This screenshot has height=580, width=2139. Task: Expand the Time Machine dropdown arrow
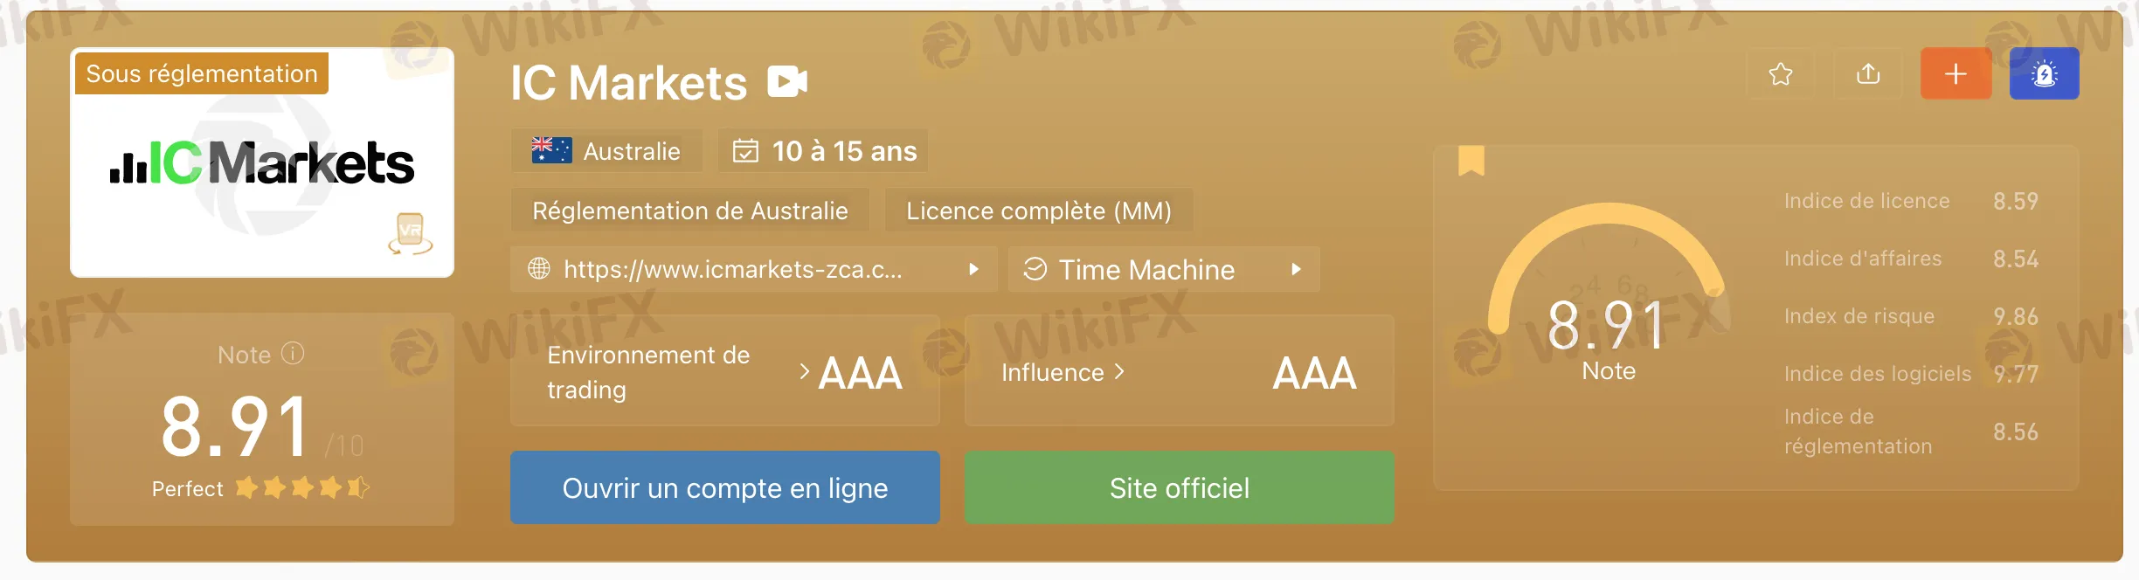[1296, 270]
